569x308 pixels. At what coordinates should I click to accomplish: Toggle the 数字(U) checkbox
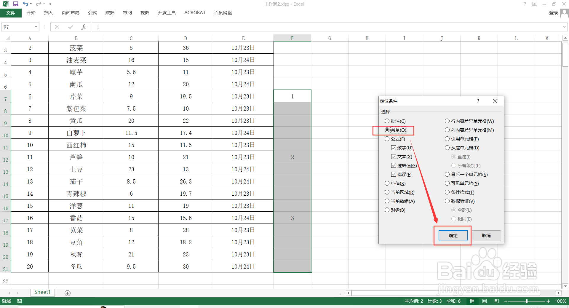pyautogui.click(x=402, y=148)
